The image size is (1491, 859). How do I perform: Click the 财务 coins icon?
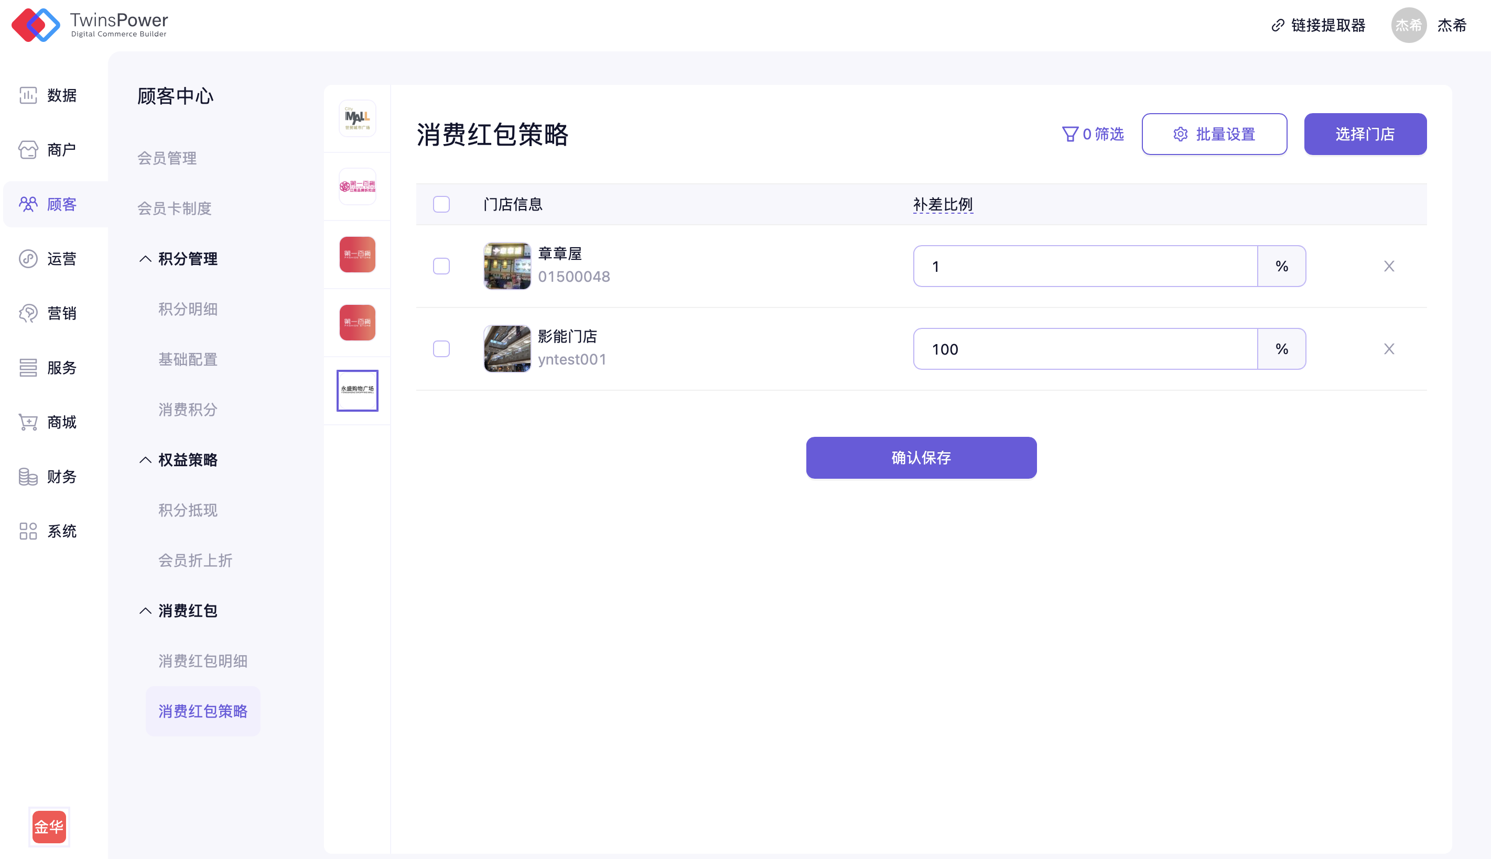coord(28,477)
